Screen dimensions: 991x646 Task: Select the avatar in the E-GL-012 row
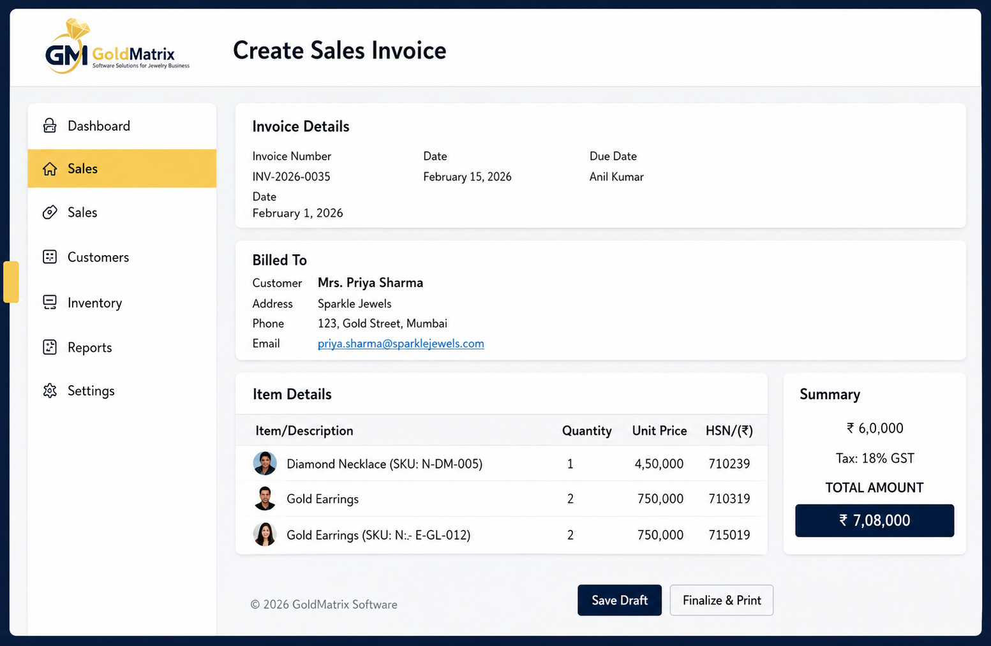(x=265, y=534)
